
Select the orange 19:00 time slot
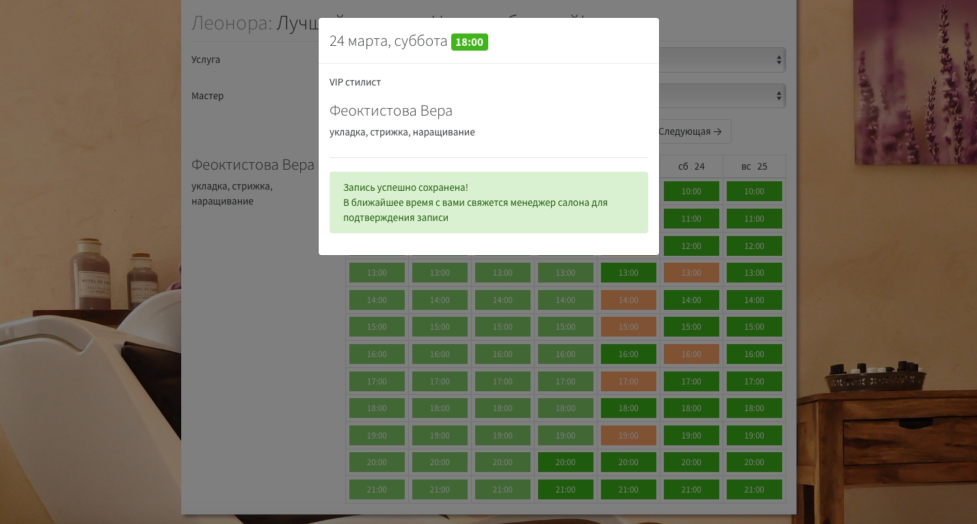[628, 436]
